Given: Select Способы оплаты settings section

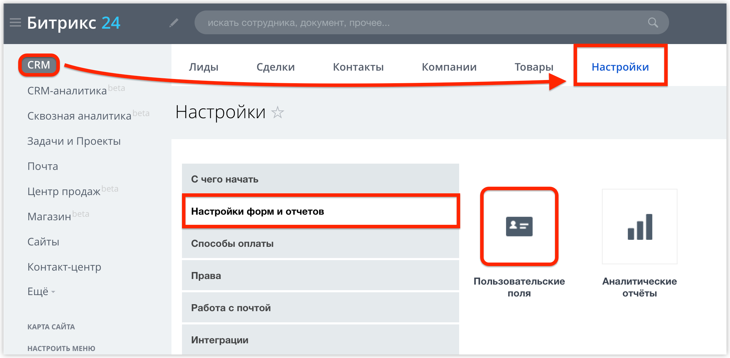Looking at the screenshot, I should click(321, 243).
